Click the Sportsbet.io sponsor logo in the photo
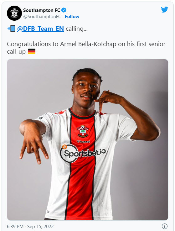This screenshot has height=231, width=175. (x=83, y=153)
